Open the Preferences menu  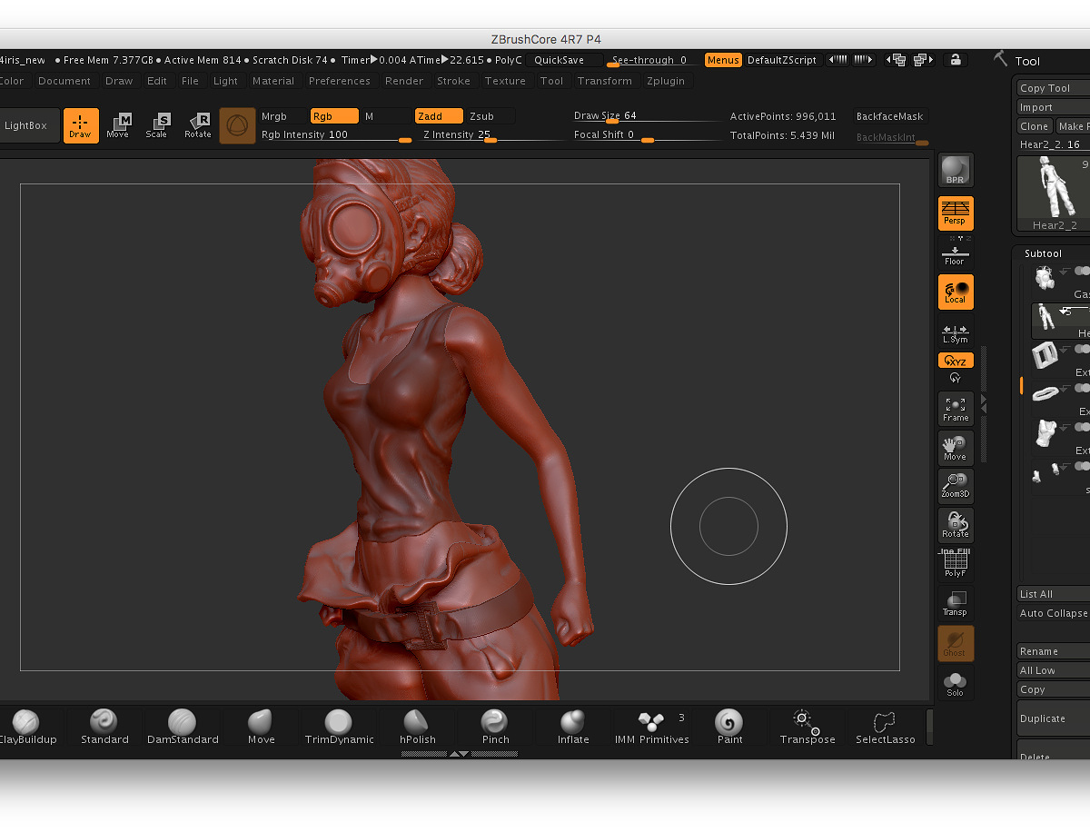click(x=340, y=81)
